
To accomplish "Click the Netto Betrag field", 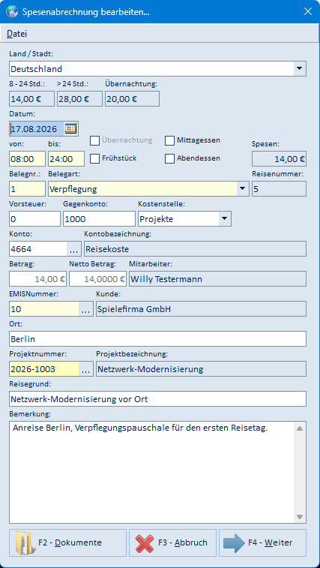I will pyautogui.click(x=97, y=279).
